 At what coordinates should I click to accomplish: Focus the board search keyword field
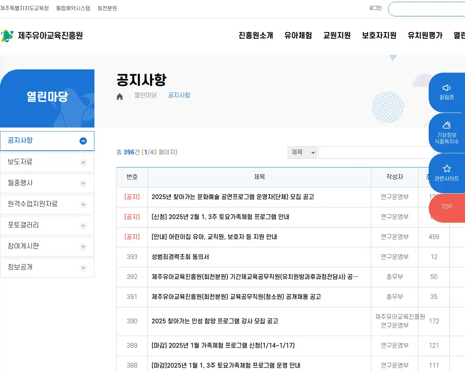[x=376, y=153]
